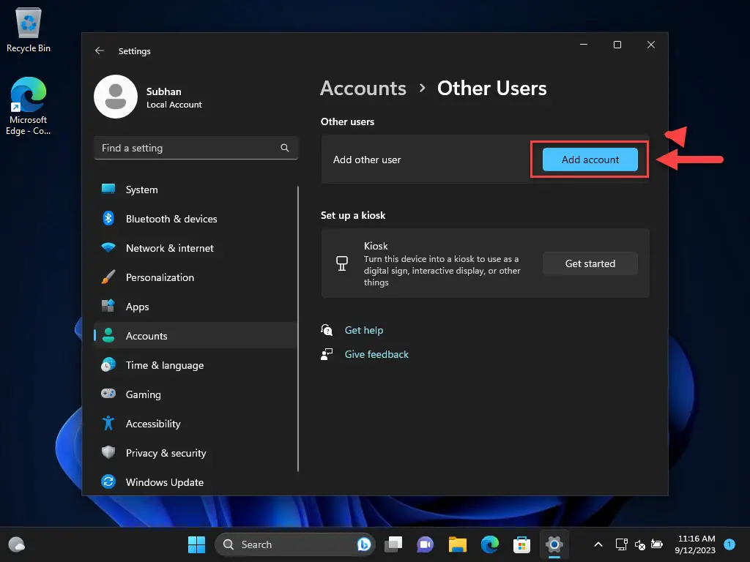Screen dimensions: 750x562
Task: Open Bing chat icon in taskbar search
Action: point(363,544)
